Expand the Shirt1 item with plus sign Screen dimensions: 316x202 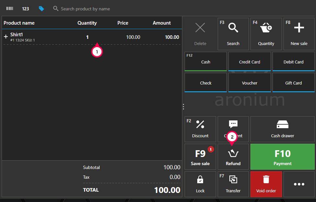coord(6,37)
